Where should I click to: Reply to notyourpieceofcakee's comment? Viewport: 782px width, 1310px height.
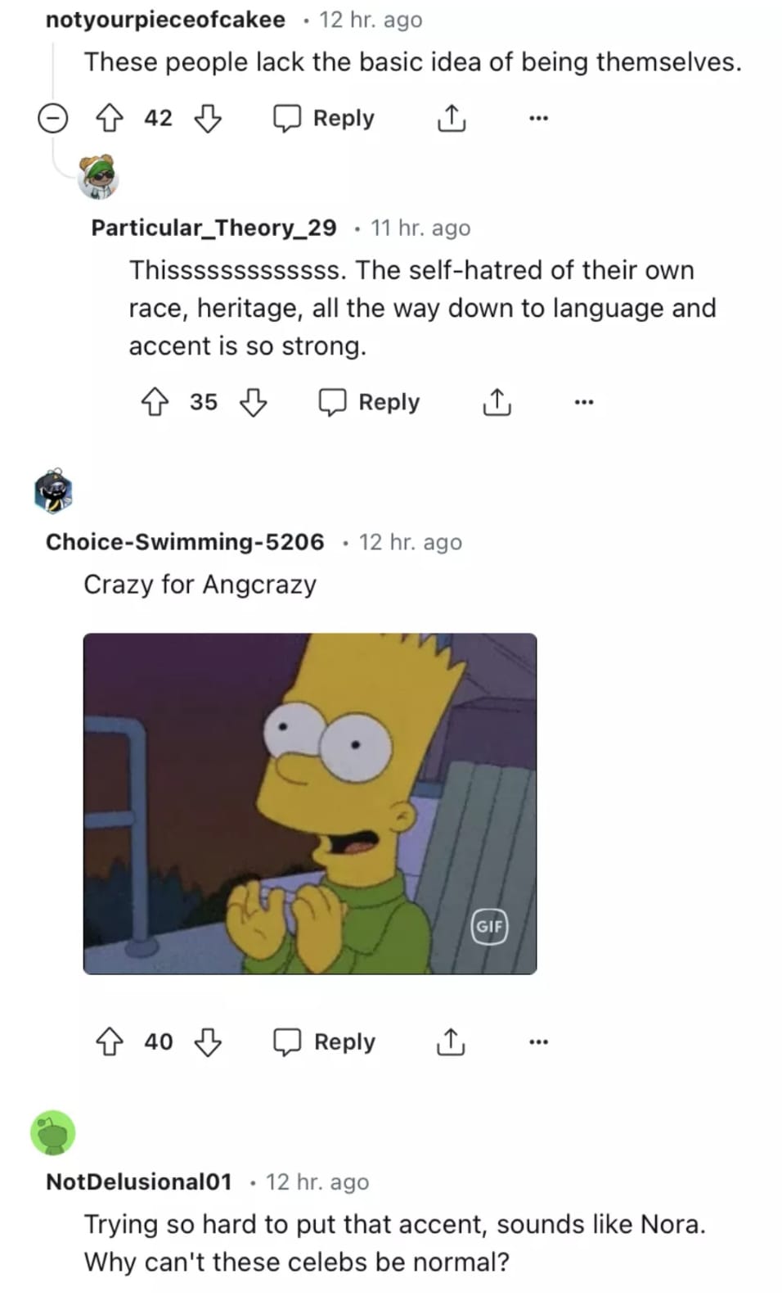click(x=324, y=119)
